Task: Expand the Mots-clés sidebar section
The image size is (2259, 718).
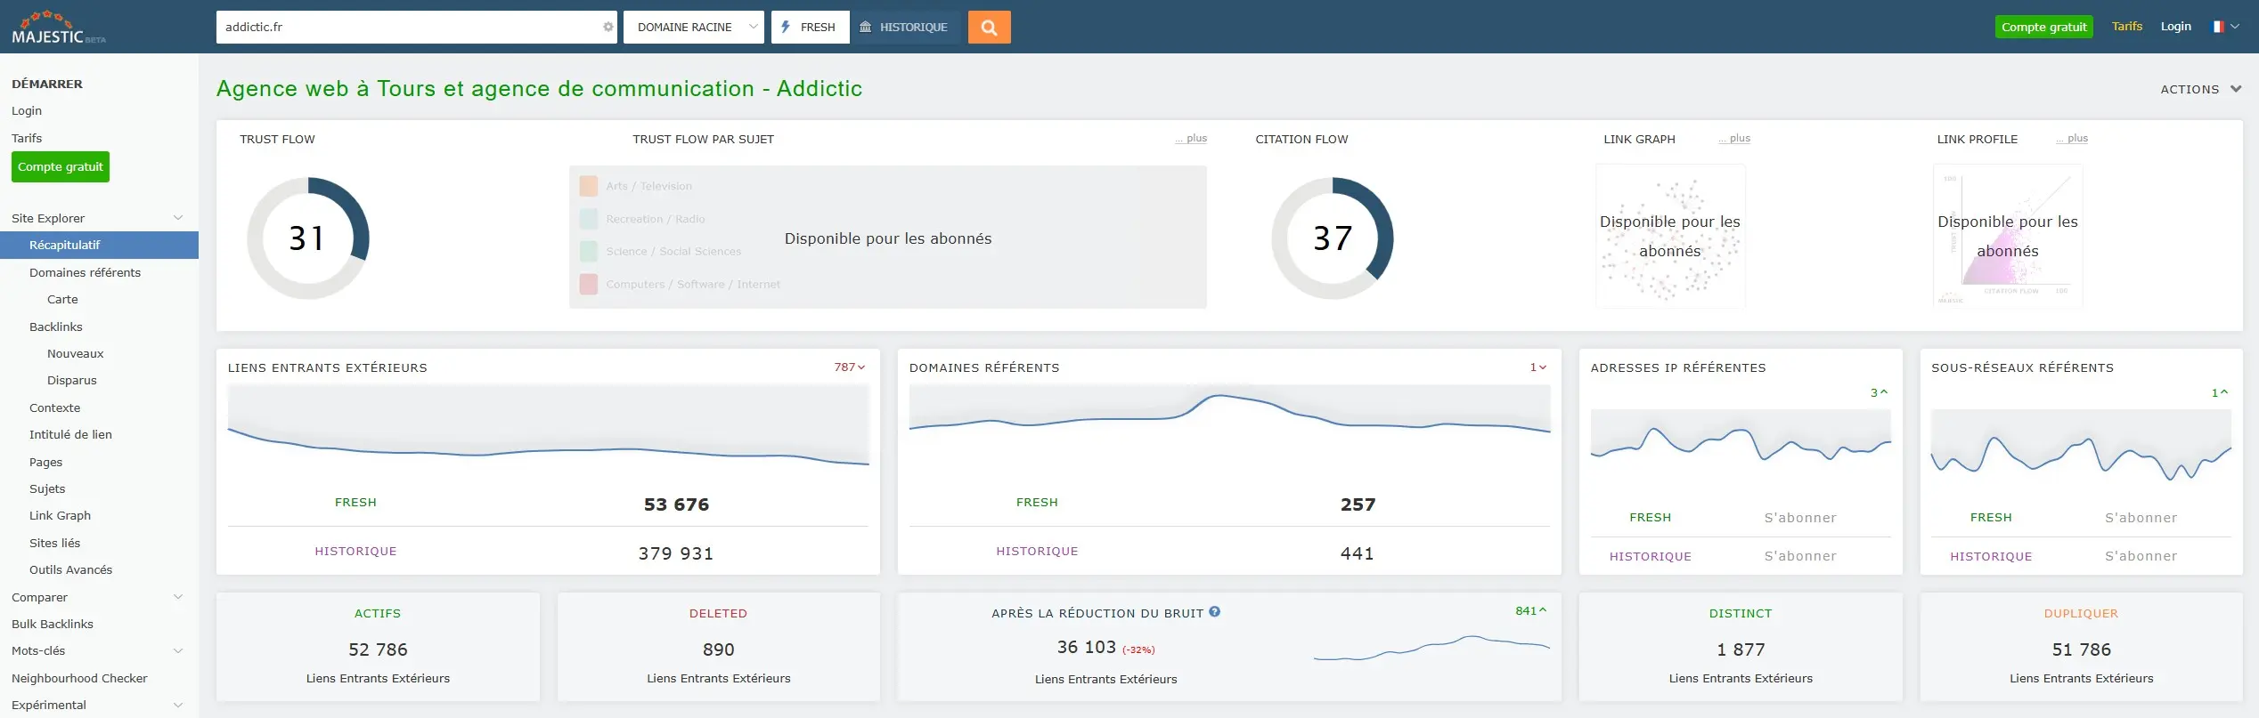Action: tap(177, 651)
